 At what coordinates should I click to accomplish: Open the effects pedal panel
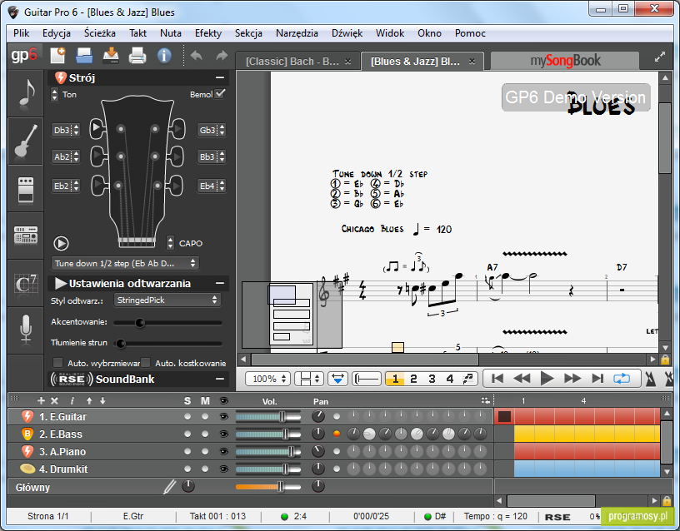[x=26, y=189]
